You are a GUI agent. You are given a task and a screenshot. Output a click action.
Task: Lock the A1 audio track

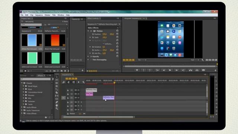[68, 102]
